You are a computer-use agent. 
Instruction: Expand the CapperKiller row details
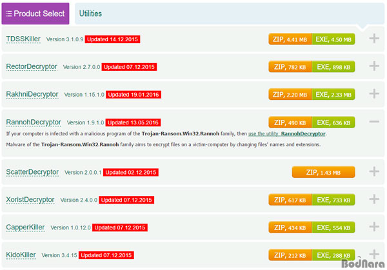374,227
